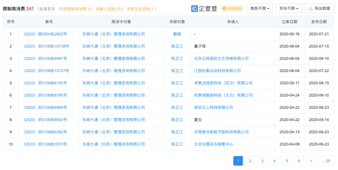The width and height of the screenshot is (338, 170).
Task: Click publish date 2020-05-14
Action: (x=319, y=120)
